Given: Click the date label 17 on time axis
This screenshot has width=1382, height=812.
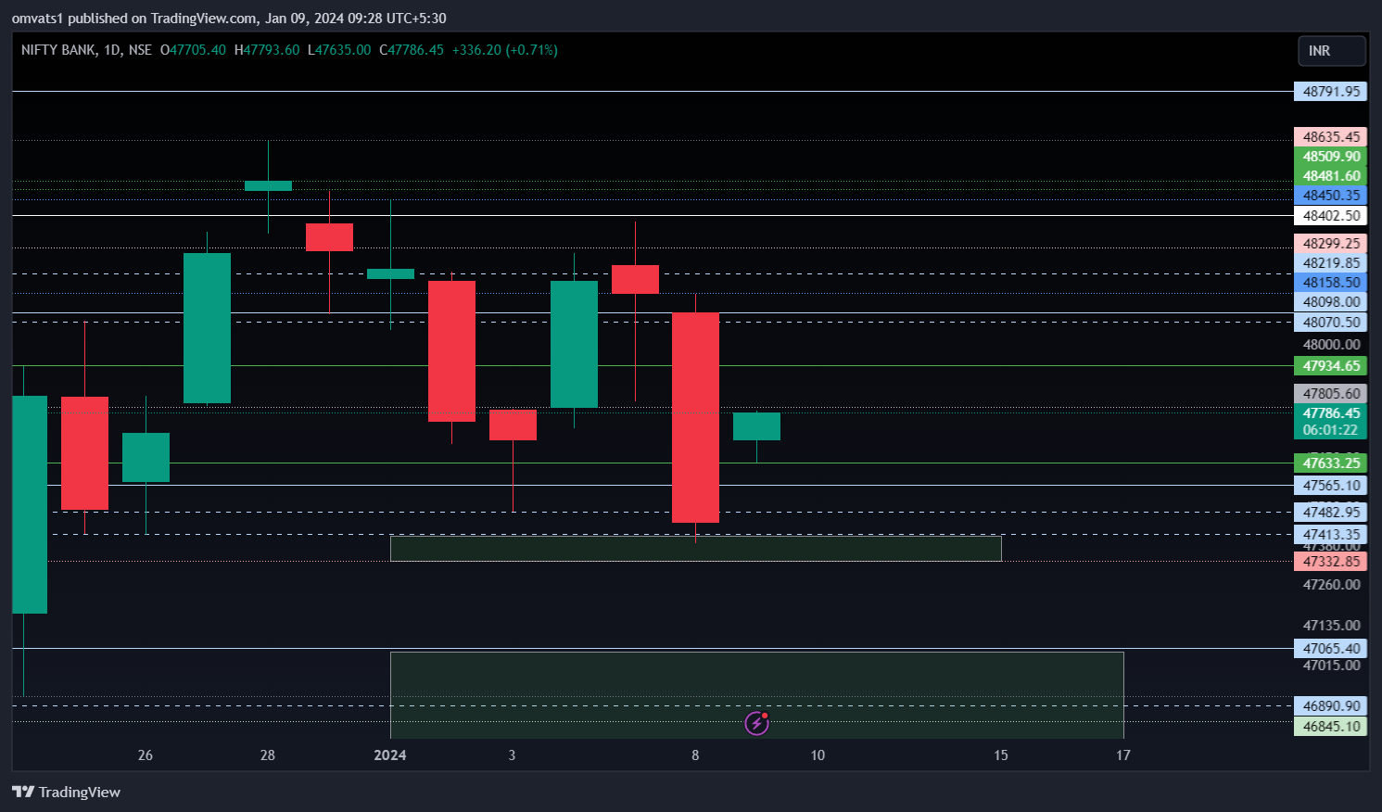Looking at the screenshot, I should 1123,755.
